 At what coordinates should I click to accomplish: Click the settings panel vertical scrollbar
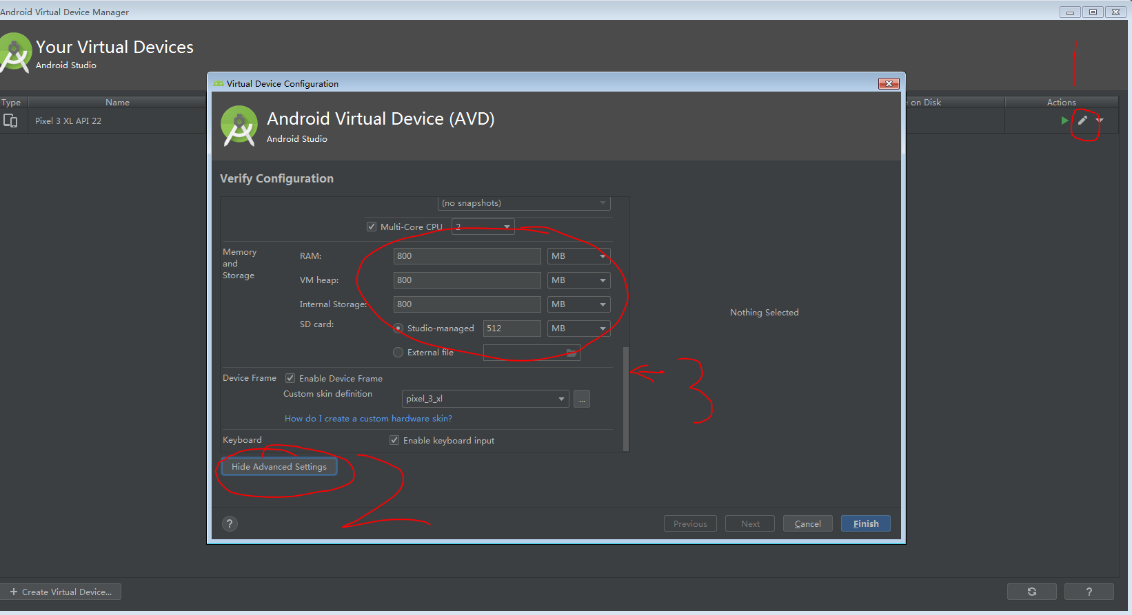(x=626, y=398)
